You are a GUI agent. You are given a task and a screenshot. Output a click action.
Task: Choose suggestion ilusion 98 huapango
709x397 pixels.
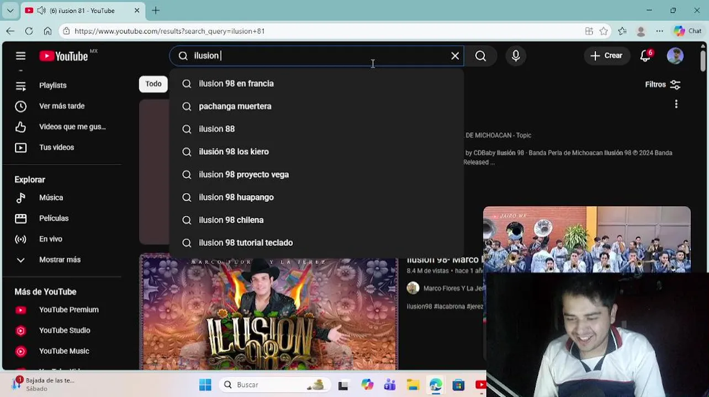click(316, 197)
